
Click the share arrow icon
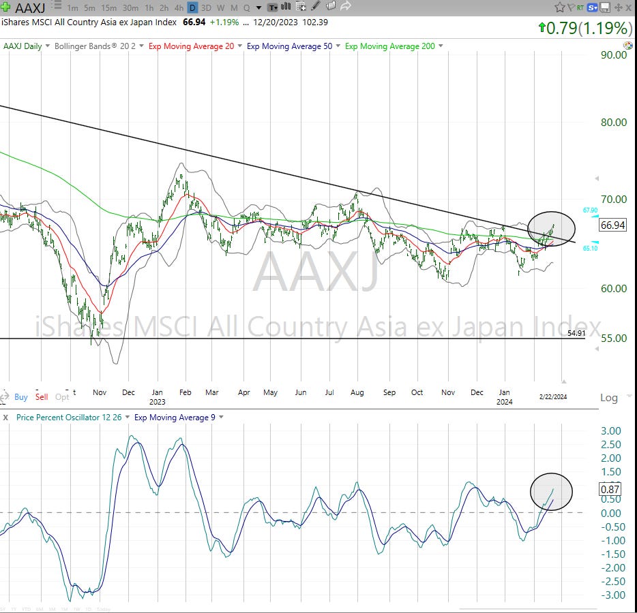[x=346, y=6]
